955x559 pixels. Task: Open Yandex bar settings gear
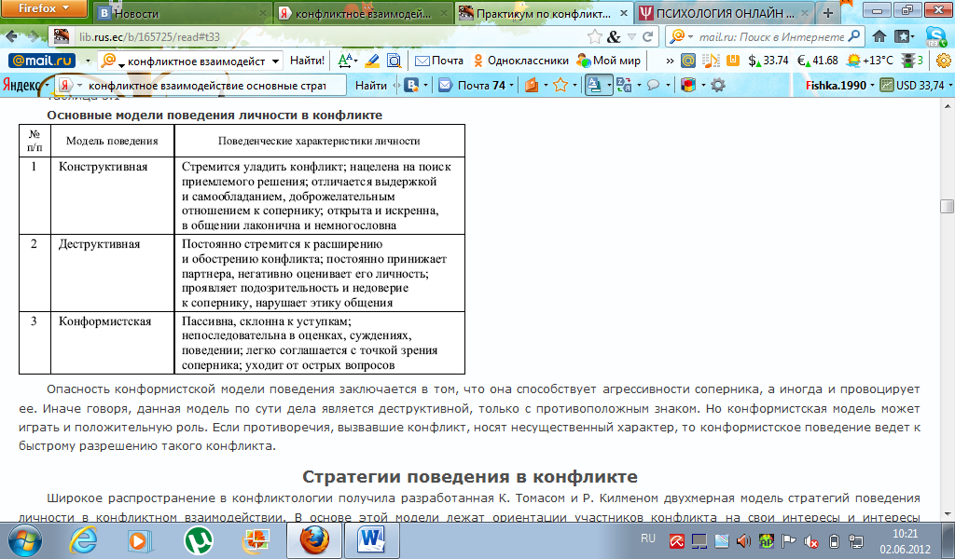pyautogui.click(x=718, y=85)
